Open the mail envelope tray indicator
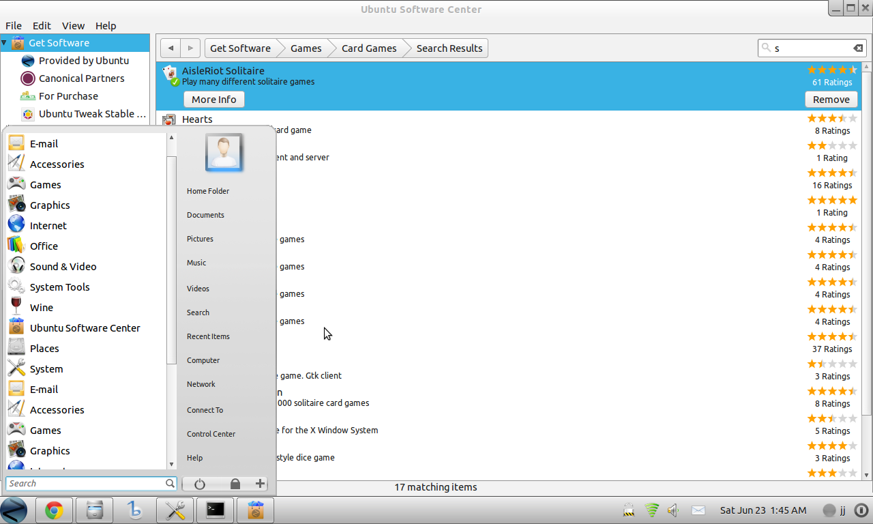Screen dimensions: 873x524 pos(698,510)
